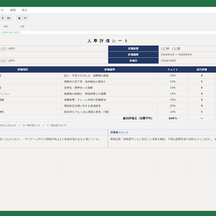Click the date cell 2026/10/03
216x216 pixels.
coord(187,61)
